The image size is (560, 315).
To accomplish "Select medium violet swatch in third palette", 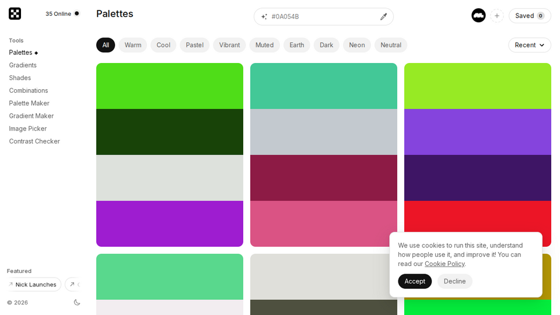I will pyautogui.click(x=478, y=132).
